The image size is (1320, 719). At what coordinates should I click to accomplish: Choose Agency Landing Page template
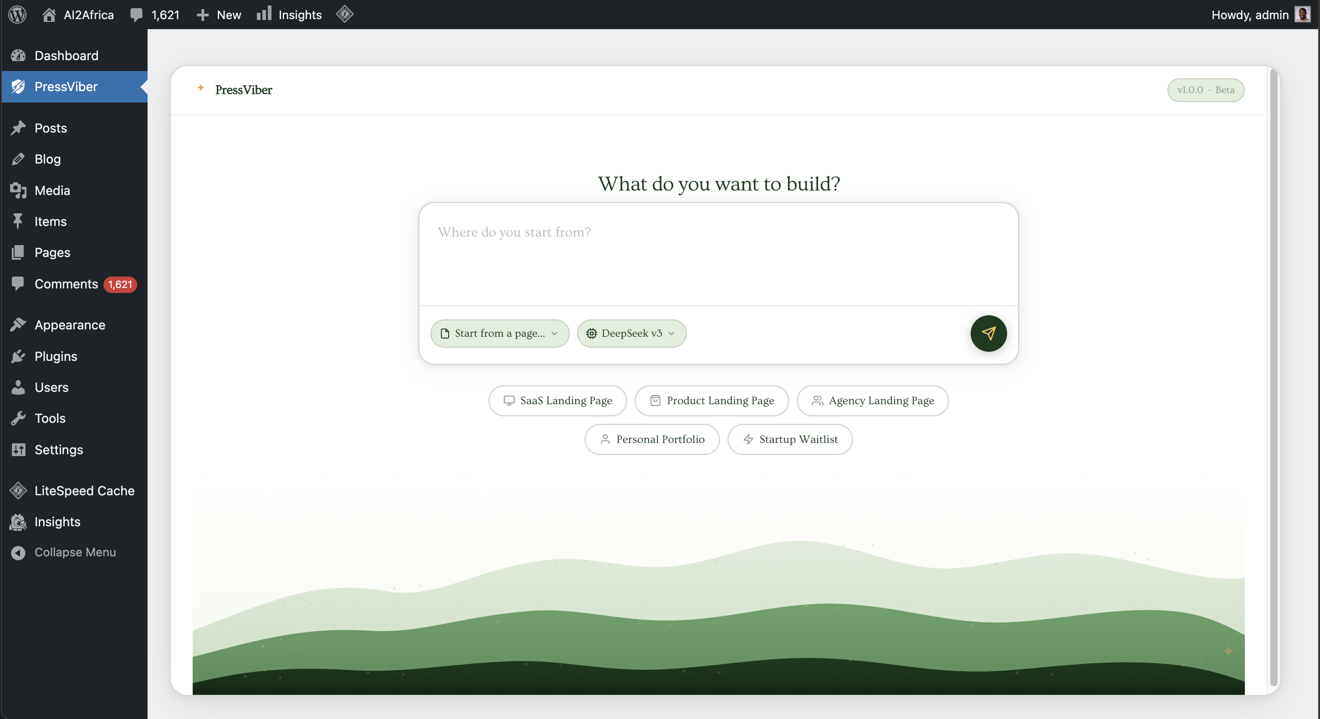(872, 400)
